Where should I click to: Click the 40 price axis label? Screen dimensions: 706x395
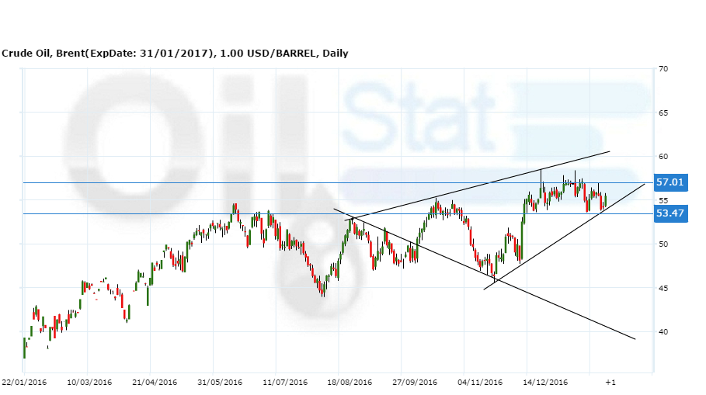[664, 332]
